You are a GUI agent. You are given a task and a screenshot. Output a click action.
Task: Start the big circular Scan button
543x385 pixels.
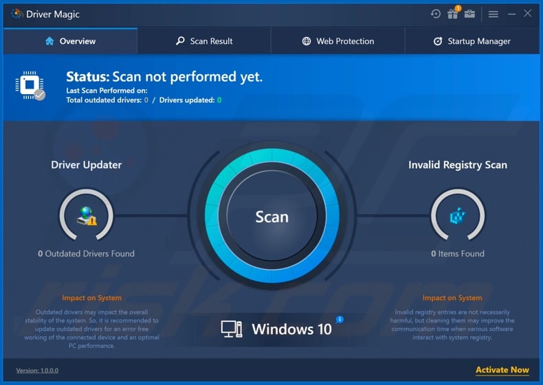click(272, 216)
